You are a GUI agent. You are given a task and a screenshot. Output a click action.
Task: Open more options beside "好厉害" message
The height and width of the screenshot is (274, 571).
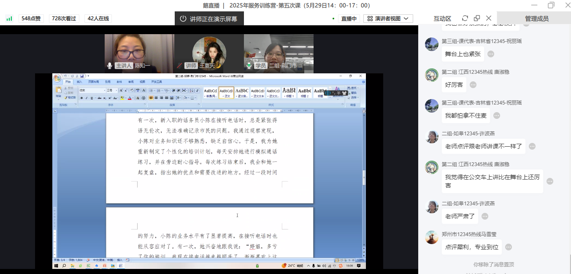[473, 85]
